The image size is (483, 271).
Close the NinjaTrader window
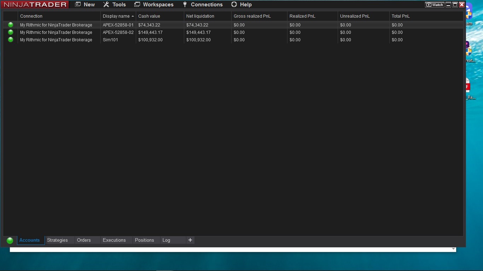tap(462, 5)
